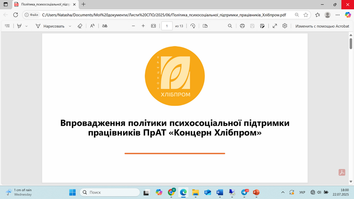Rotate the PDF page
The width and height of the screenshot is (354, 199).
pyautogui.click(x=193, y=26)
